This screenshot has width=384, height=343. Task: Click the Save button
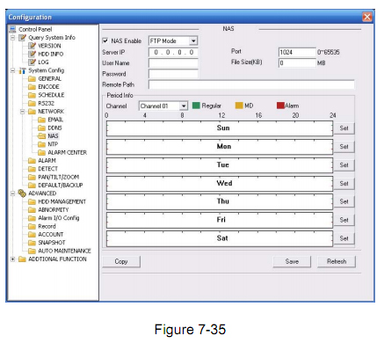292,261
